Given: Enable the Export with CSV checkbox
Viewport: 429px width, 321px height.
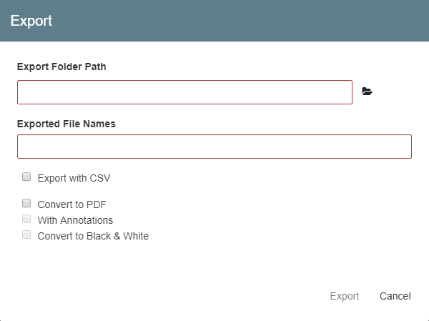Looking at the screenshot, I should (x=26, y=176).
